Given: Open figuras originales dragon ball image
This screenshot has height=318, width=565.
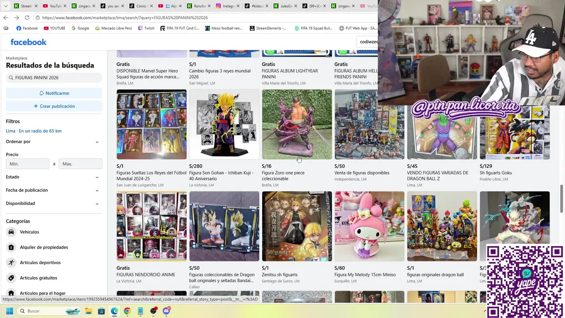Looking at the screenshot, I should tap(442, 226).
